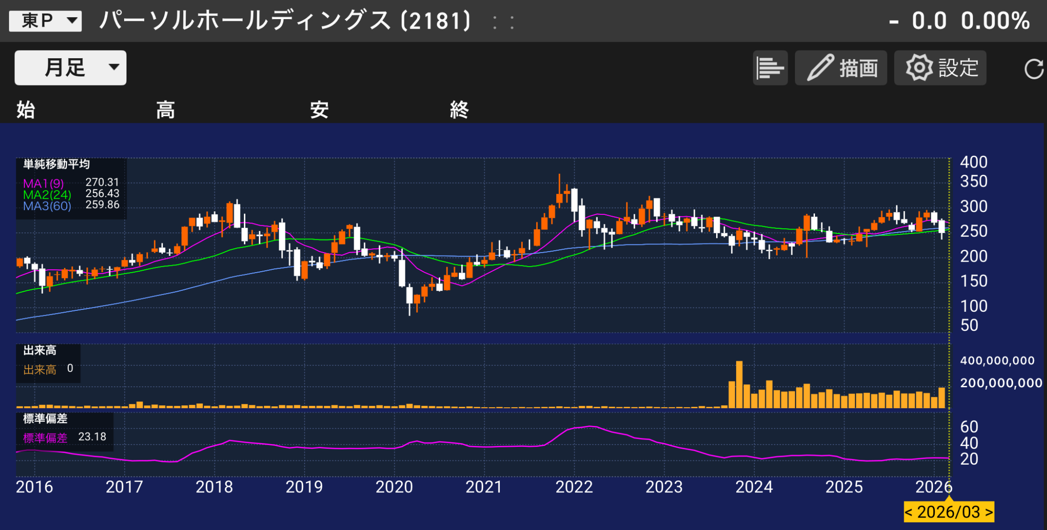
Task: Click the パーソルホールディングス (2181) title
Action: (x=285, y=21)
